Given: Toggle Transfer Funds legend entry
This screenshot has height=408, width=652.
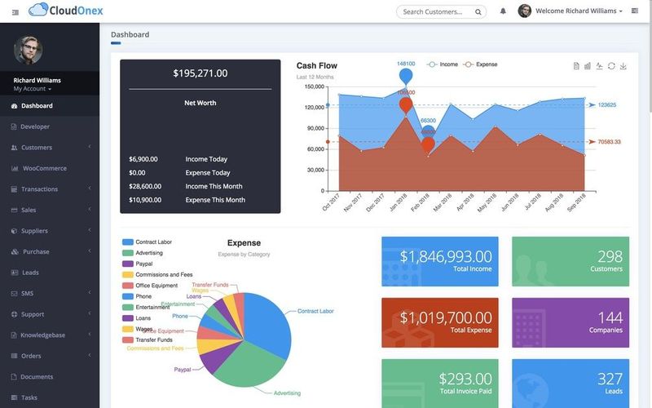Looking at the screenshot, I should click(x=148, y=339).
